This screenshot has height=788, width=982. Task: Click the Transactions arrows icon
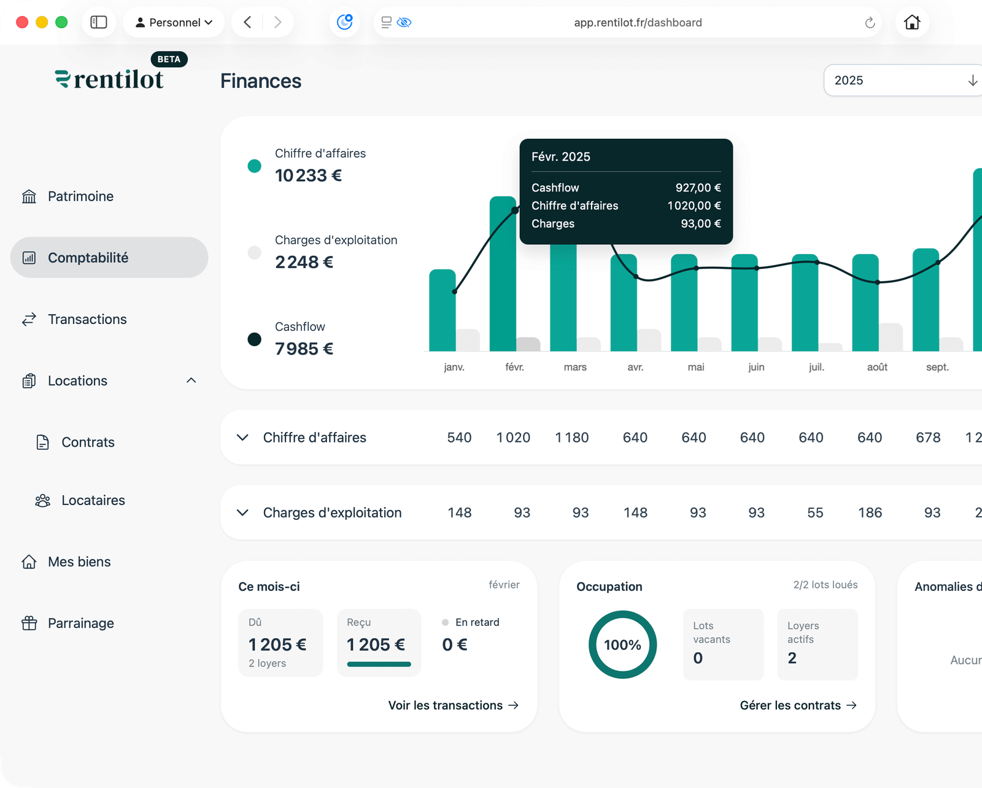click(29, 319)
